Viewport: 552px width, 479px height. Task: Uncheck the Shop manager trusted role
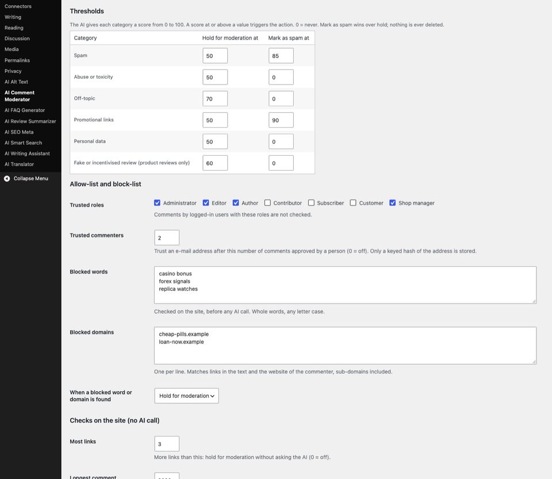pos(393,203)
